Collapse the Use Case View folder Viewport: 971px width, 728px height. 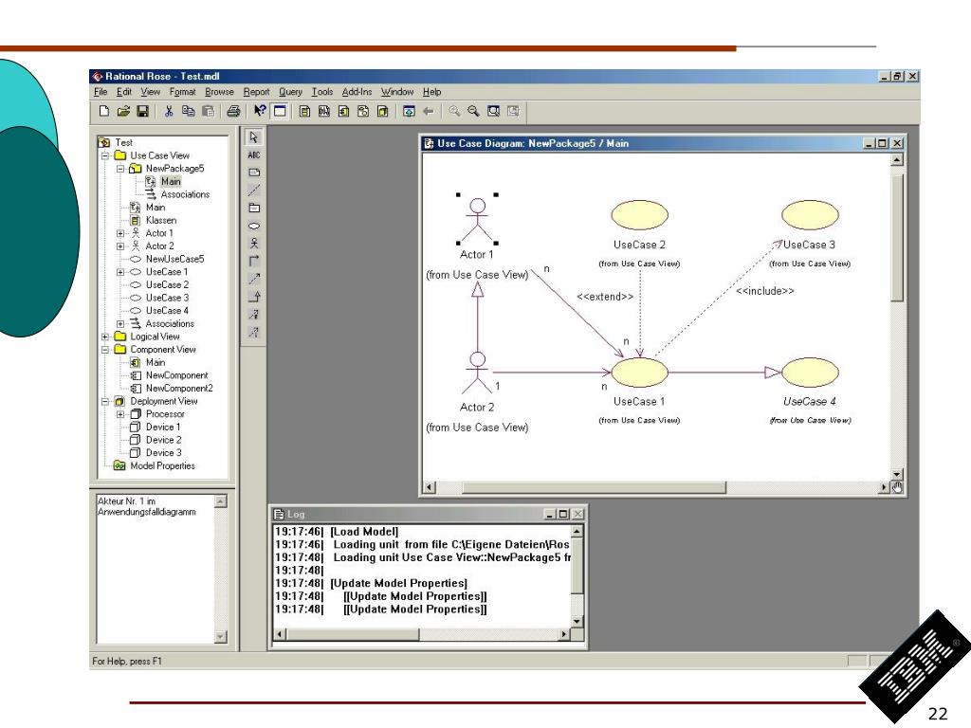point(105,155)
